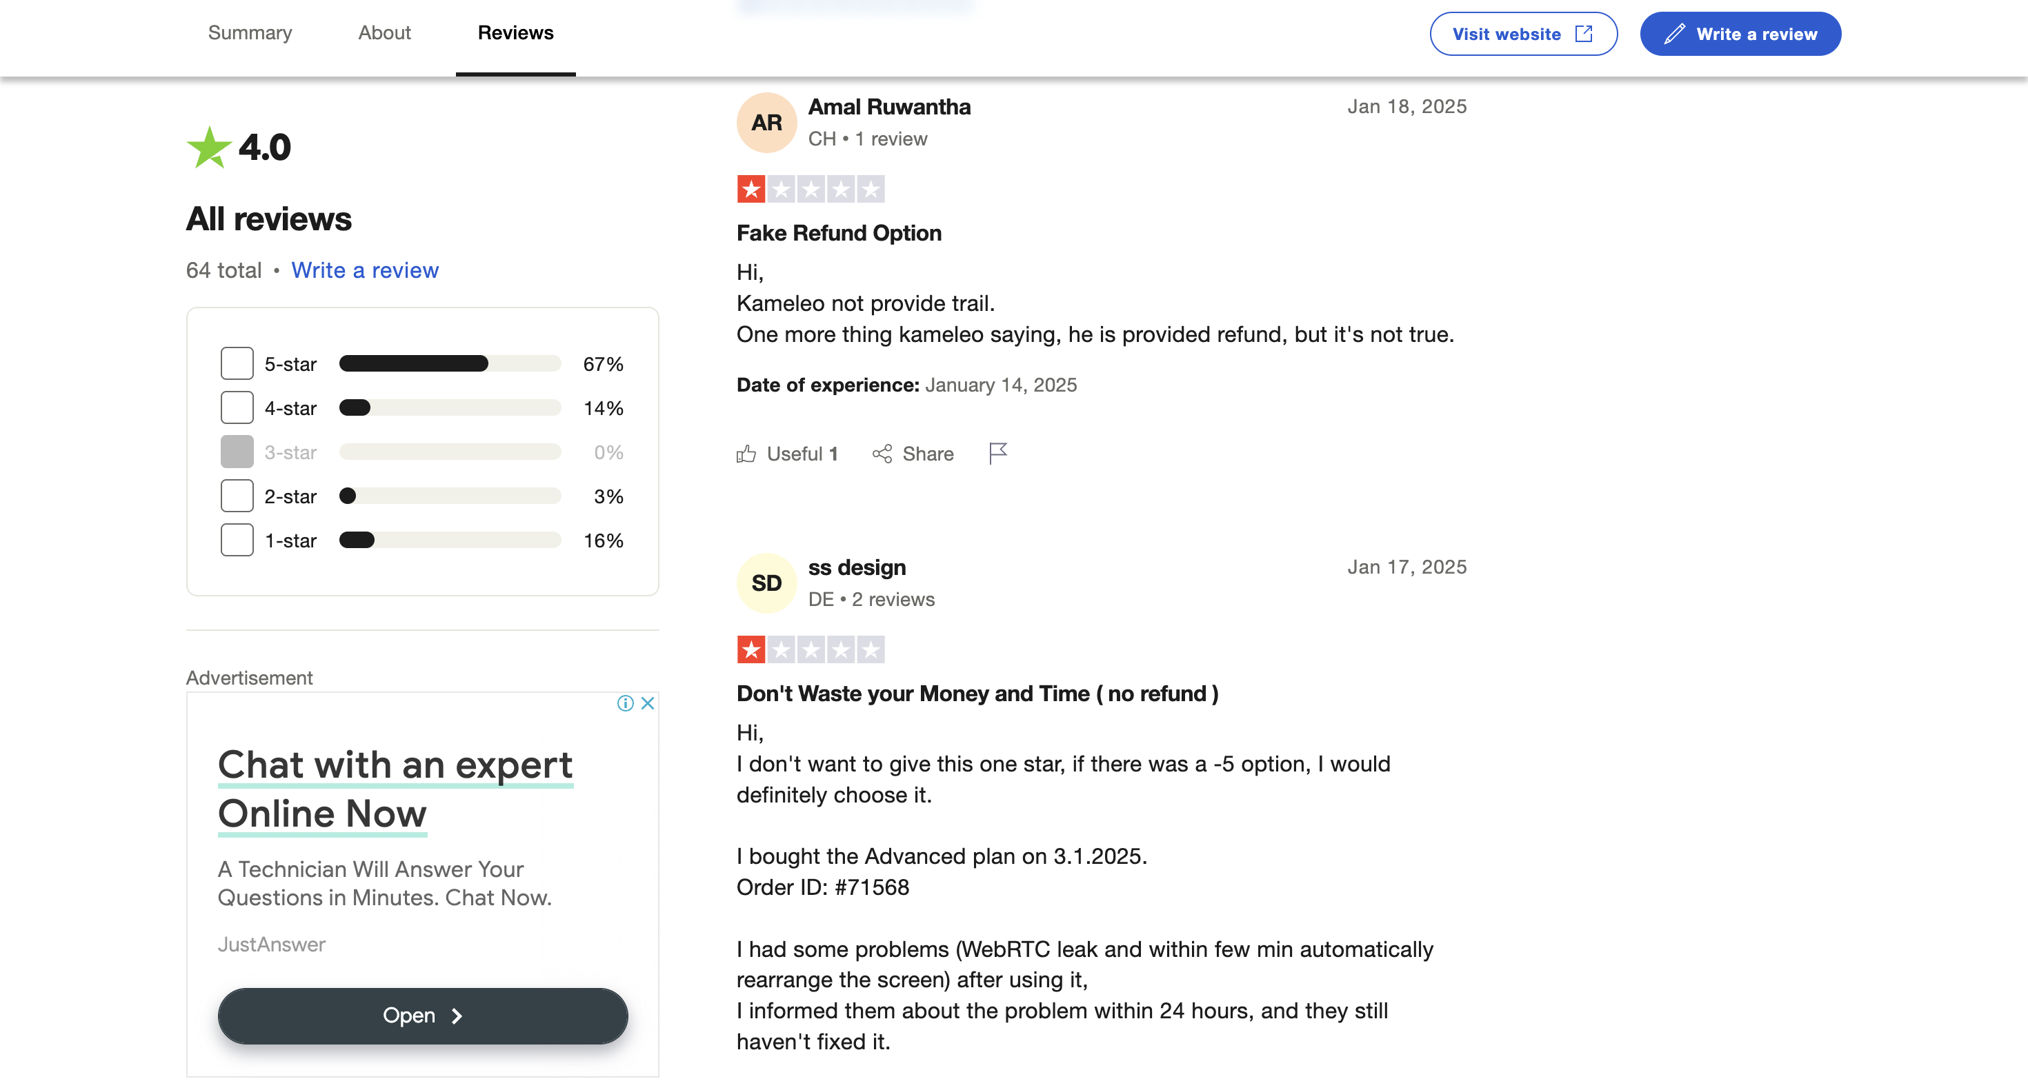
Task: Check the 5-star filter checkbox
Action: click(237, 363)
